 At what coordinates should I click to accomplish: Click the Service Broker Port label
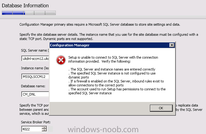click(36, 122)
